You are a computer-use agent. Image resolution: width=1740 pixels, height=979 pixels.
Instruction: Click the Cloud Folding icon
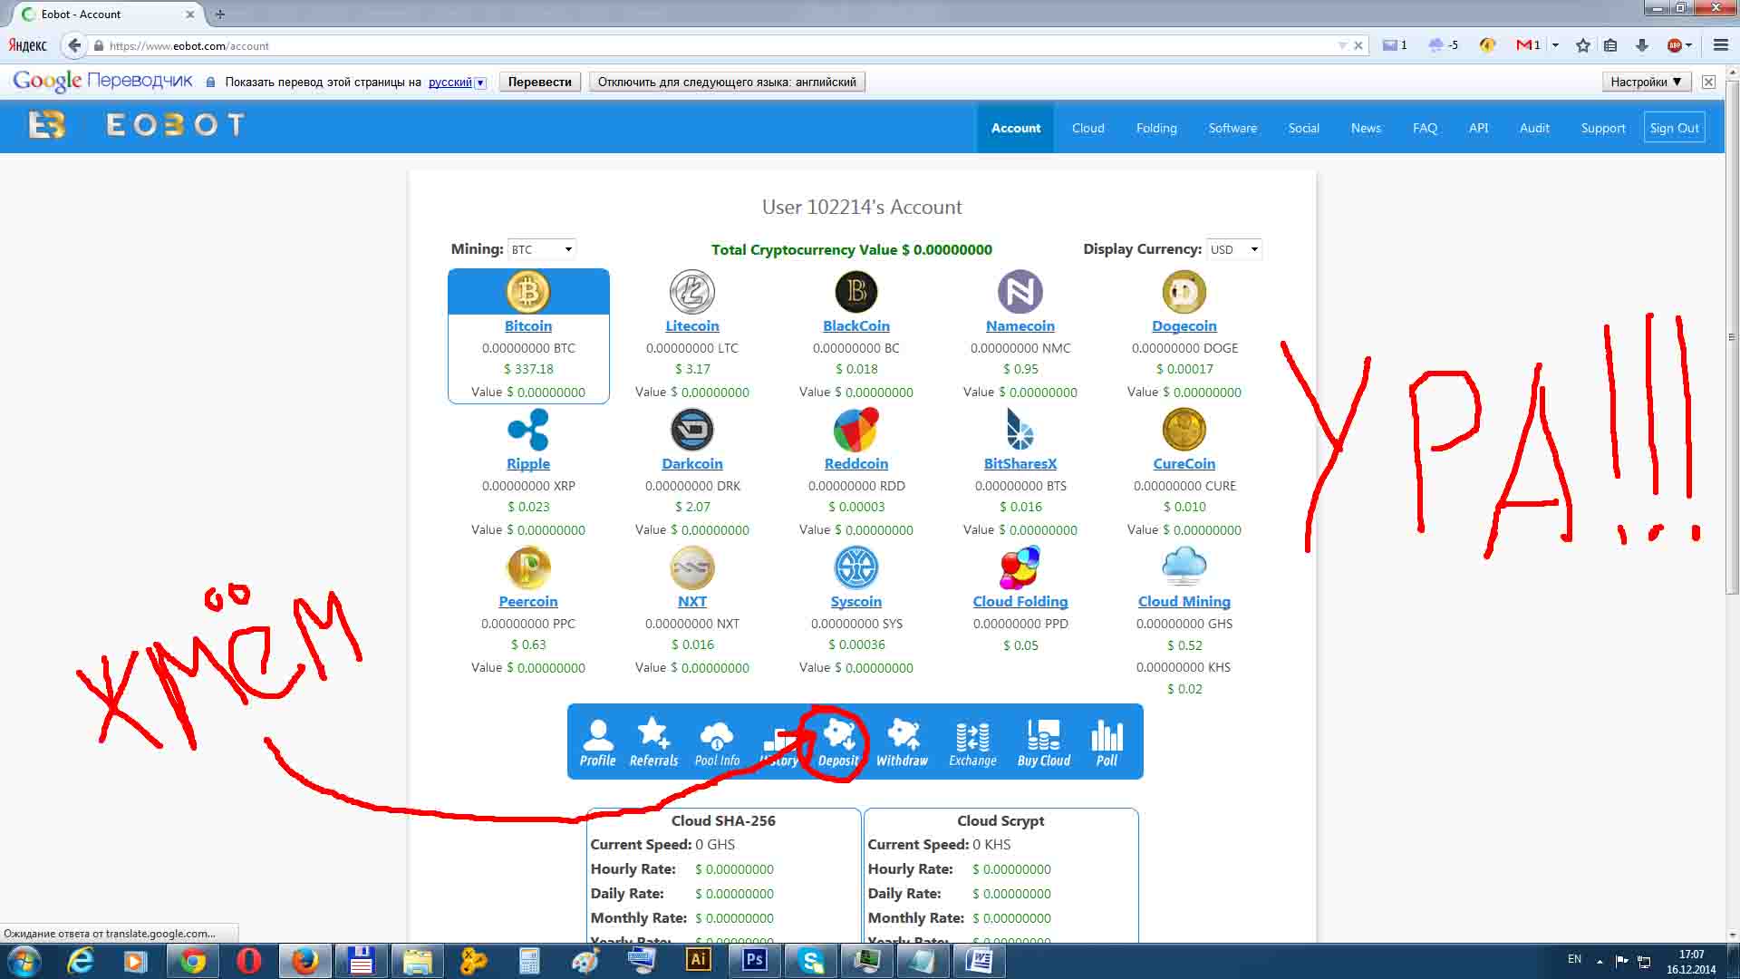(1020, 567)
